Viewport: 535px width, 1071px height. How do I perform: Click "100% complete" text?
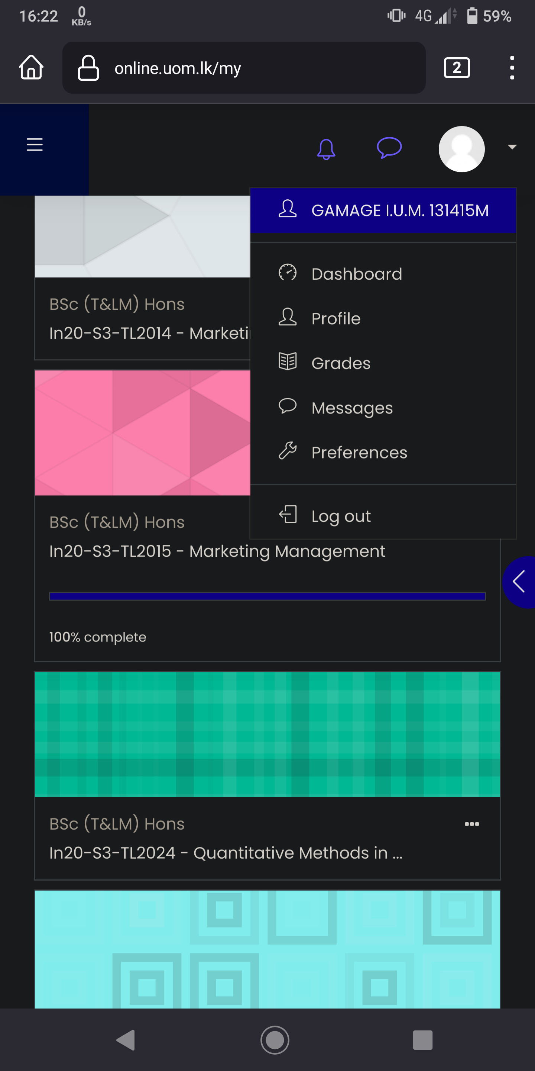click(x=98, y=637)
